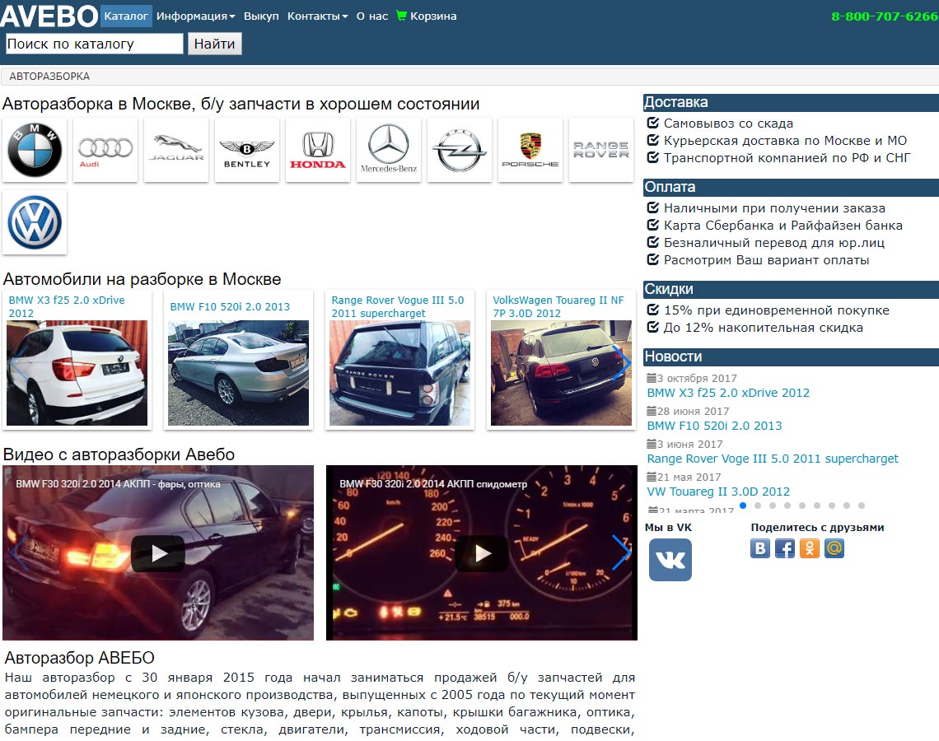Viewport: 939px width, 741px height.
Task: Open news item Range Rover Voge III 5.0 2011
Action: coord(773,459)
